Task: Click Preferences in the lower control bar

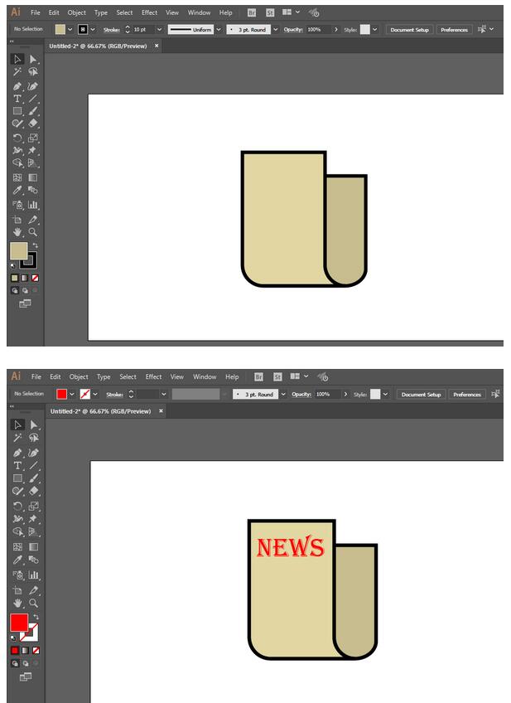Action: point(466,395)
